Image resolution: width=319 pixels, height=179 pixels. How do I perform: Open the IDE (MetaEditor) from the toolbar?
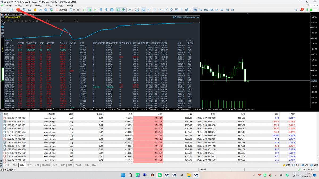click(30, 10)
